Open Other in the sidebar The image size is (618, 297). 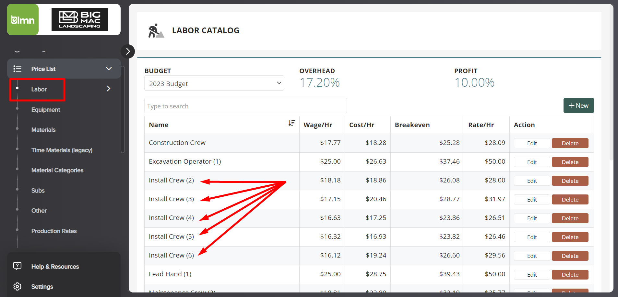click(39, 211)
